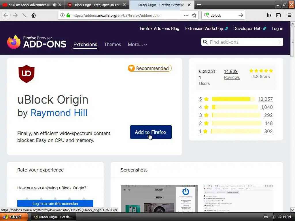The width and height of the screenshot is (295, 221).
Task: Click uBlock Origin taskbar window button
Action: (54, 217)
